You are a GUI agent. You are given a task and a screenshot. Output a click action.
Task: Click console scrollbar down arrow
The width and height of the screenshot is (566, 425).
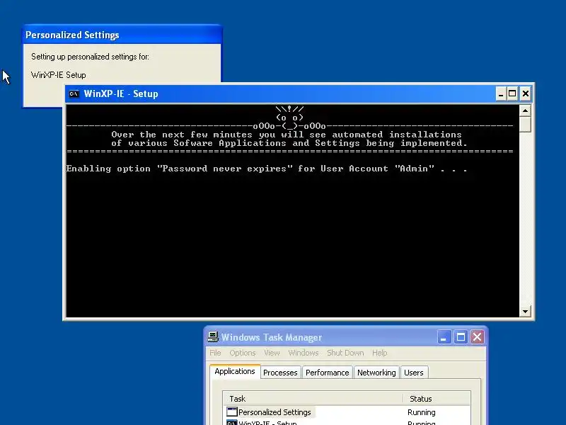click(x=525, y=311)
